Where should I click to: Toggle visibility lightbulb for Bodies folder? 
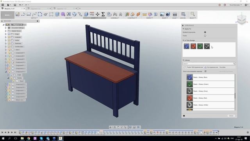pos(11,78)
